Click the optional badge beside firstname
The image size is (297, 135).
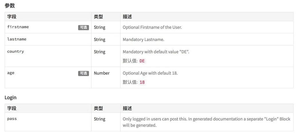[x=83, y=28]
